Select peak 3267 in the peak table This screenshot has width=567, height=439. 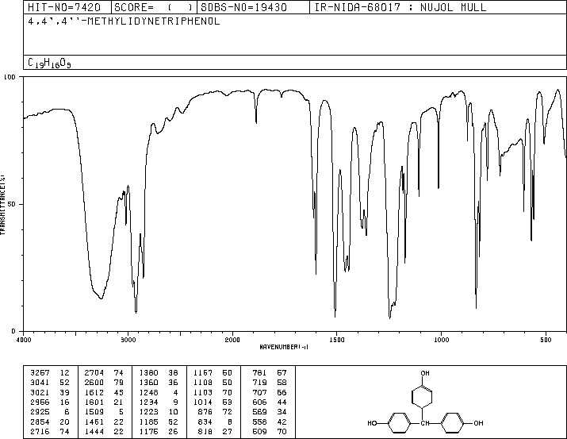[40, 373]
